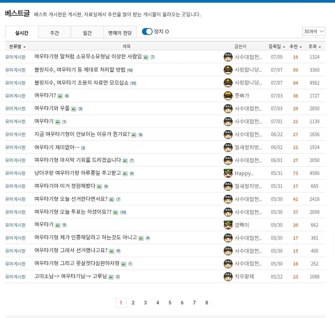This screenshot has width=335, height=318.
Task: Open post 여우타기형 오늘 선거한다면서요?
Action: point(71,199)
